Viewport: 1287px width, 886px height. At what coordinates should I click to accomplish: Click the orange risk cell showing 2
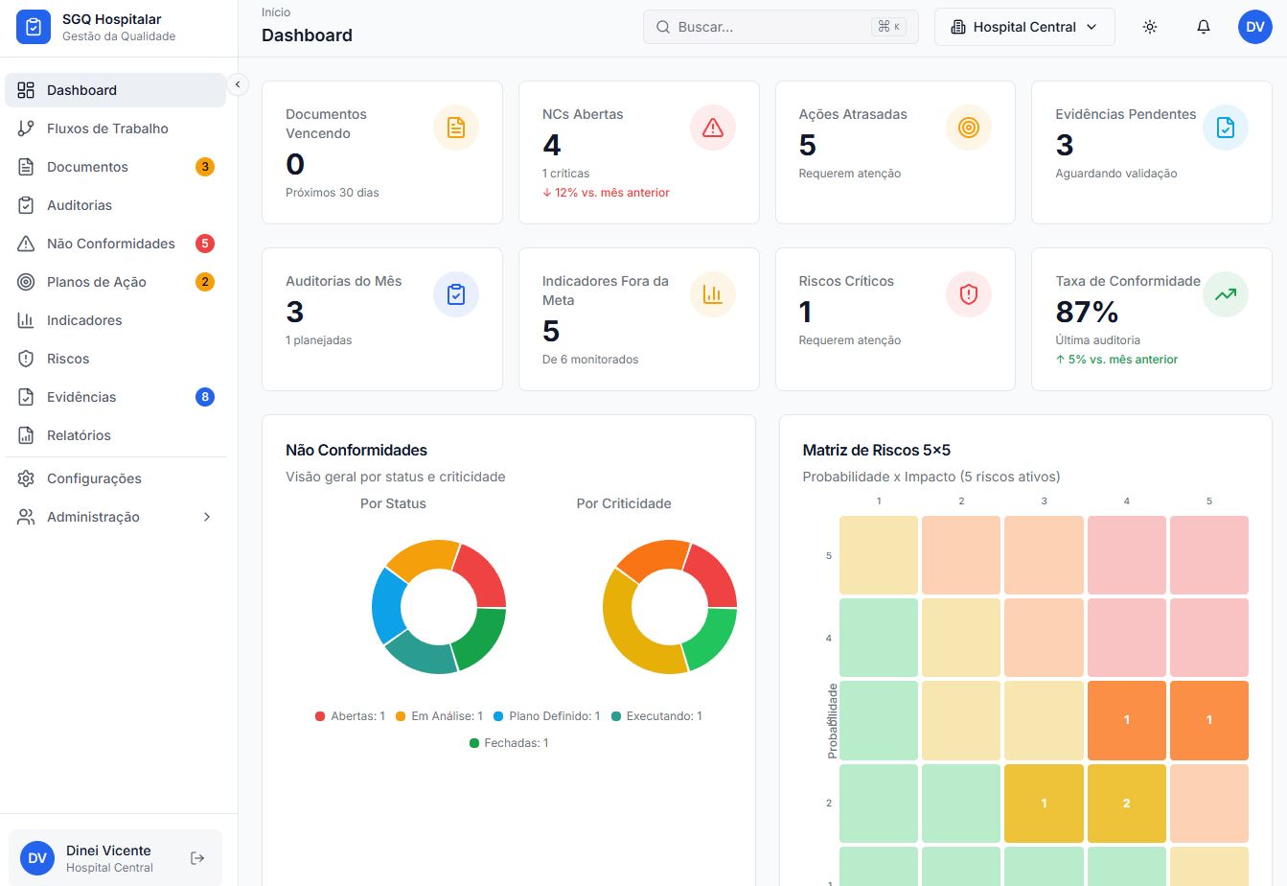point(1126,804)
